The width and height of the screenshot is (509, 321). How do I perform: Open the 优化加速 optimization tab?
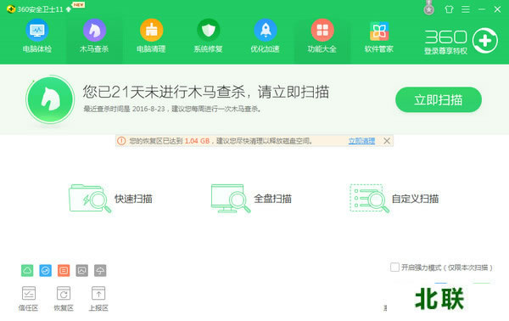tap(266, 37)
